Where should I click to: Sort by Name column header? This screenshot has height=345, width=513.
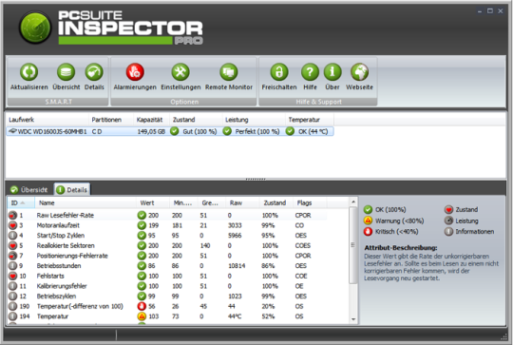[85, 203]
